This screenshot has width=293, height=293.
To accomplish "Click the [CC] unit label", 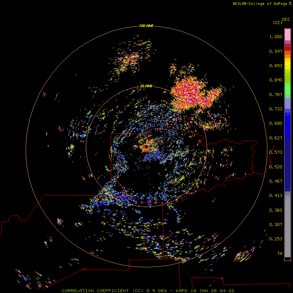I will tap(278, 22).
